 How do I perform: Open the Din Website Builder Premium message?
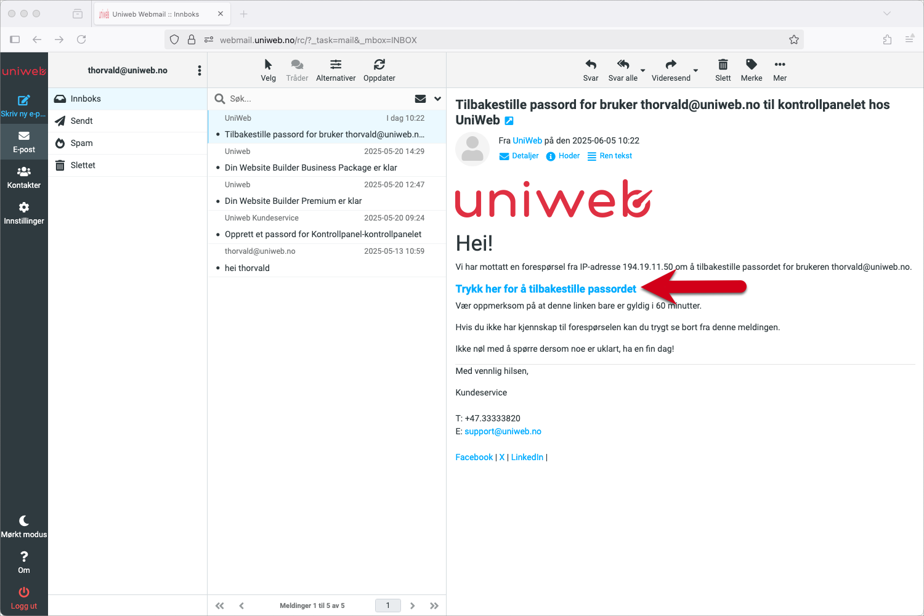(x=327, y=193)
